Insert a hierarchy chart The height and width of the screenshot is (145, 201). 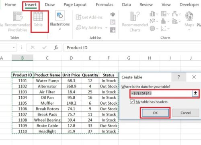(x=164, y=14)
